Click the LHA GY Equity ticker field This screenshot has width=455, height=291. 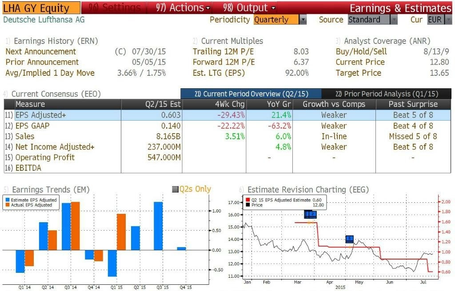coord(41,8)
